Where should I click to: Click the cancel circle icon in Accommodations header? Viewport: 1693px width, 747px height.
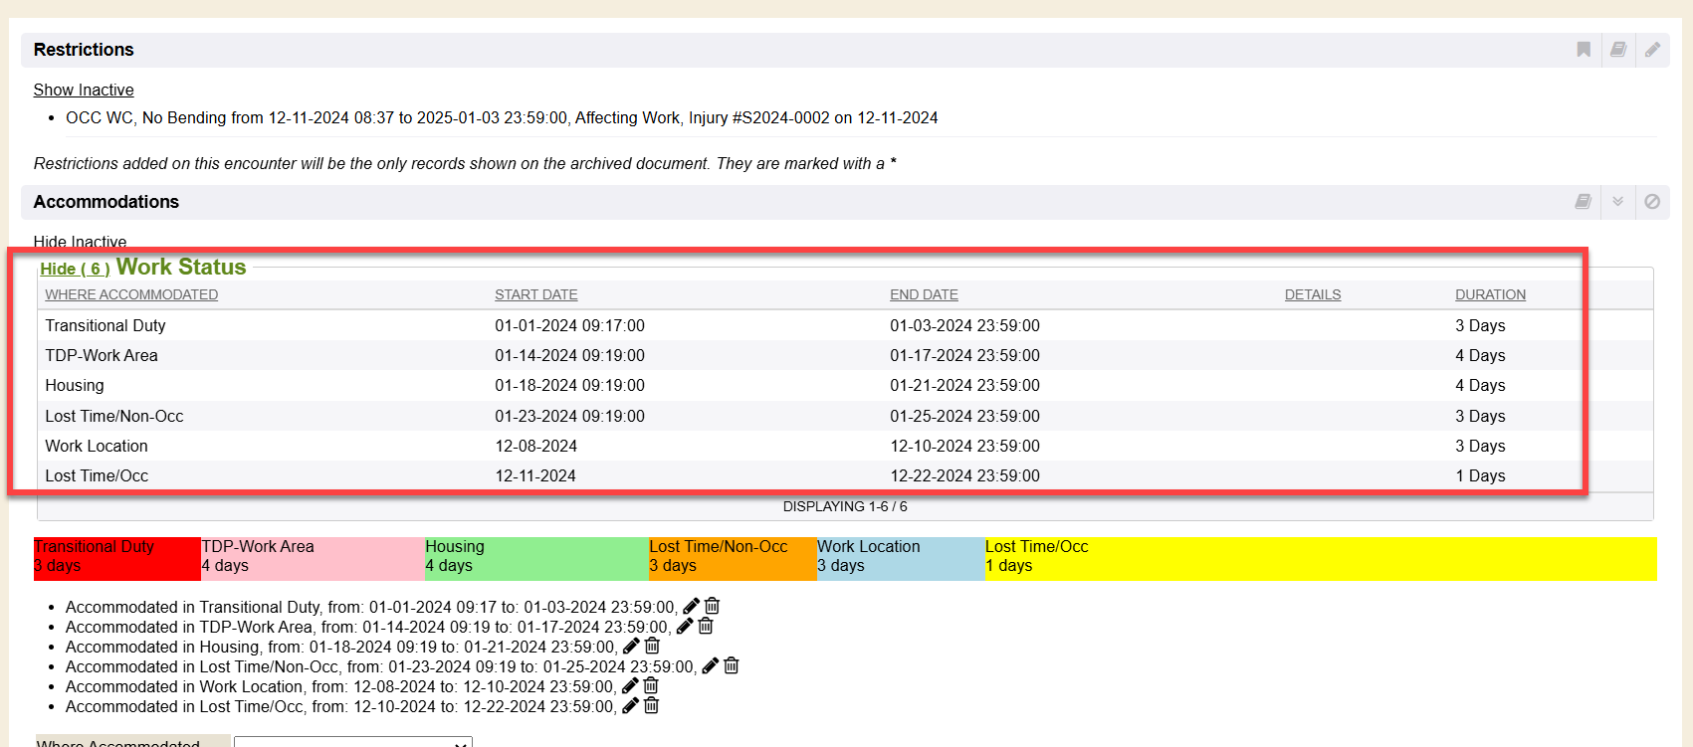pos(1652,202)
